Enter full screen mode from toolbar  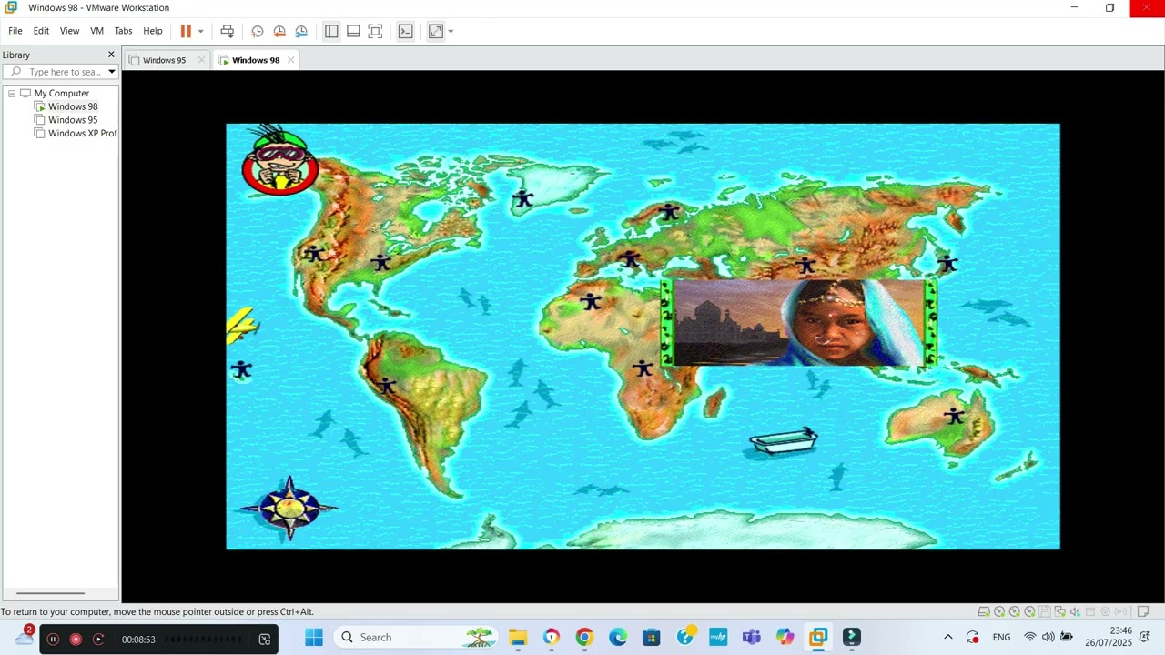pyautogui.click(x=375, y=31)
